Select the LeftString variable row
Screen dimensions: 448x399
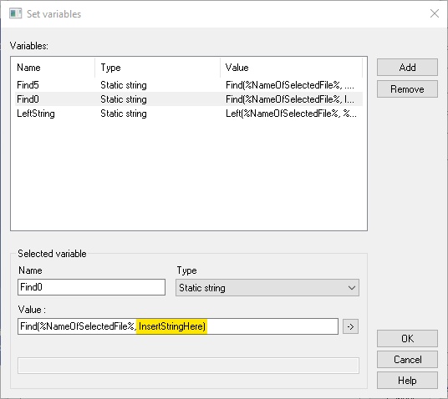tap(189, 114)
